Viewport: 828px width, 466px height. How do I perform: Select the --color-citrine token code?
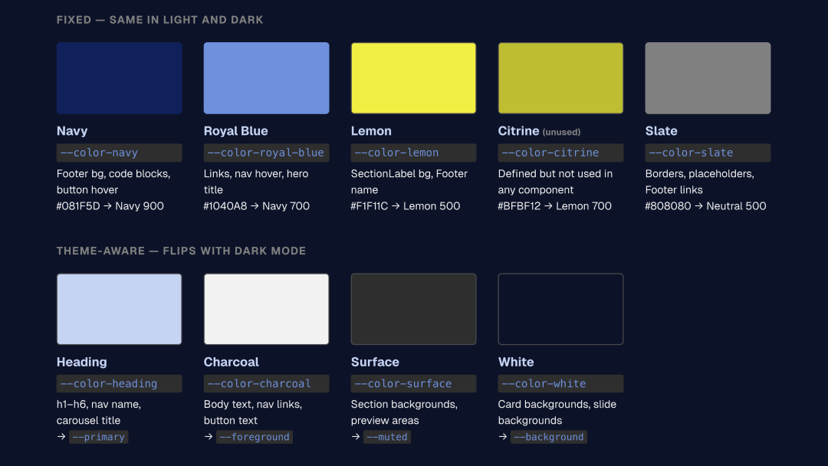(x=560, y=153)
